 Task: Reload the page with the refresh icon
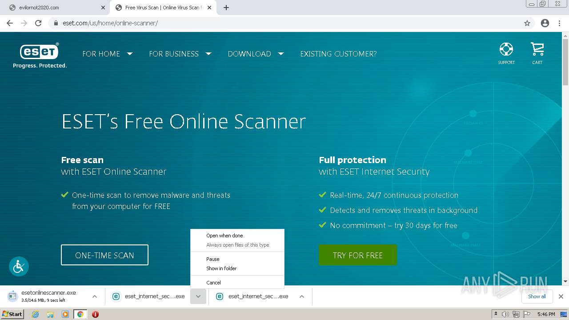[x=38, y=23]
